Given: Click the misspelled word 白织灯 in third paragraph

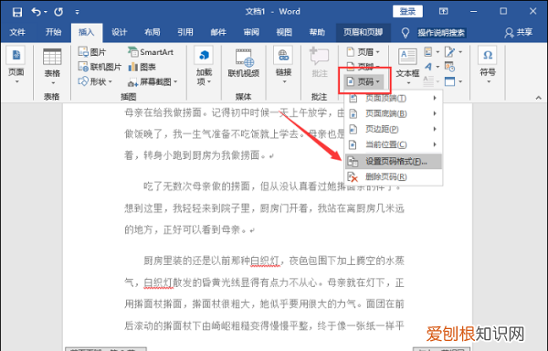Looking at the screenshot, I should 265,261.
